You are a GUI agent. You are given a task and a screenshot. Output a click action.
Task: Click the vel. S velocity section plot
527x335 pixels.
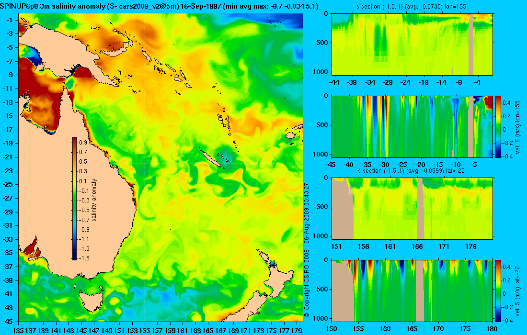click(412, 290)
